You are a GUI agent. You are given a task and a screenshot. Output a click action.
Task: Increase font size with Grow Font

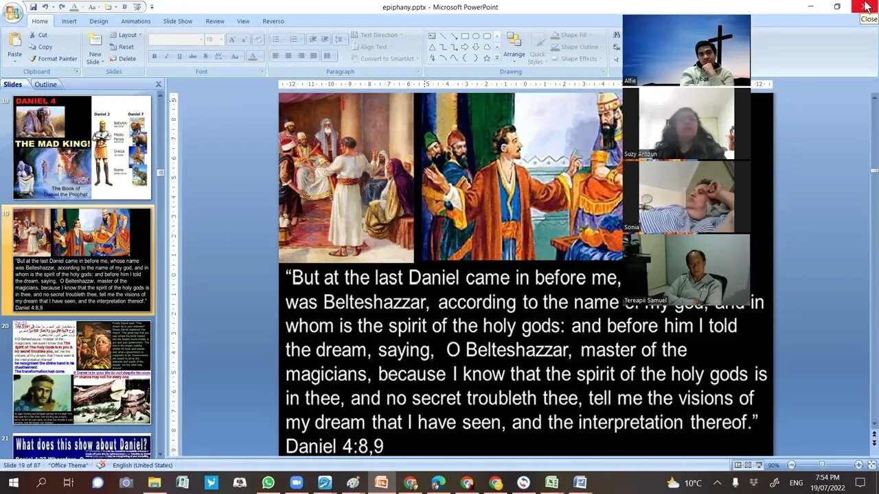click(232, 40)
